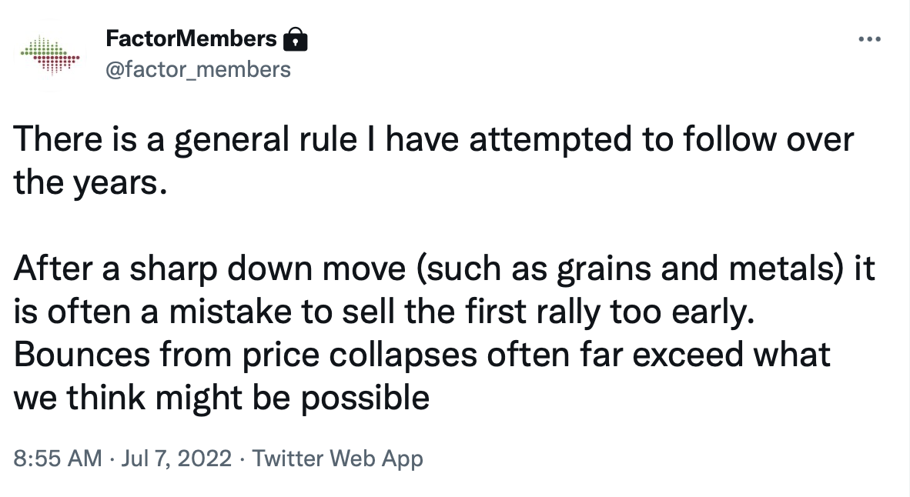Click the line starting "After a sharp down move"
This screenshot has width=910, height=497.
pyautogui.click(x=444, y=269)
